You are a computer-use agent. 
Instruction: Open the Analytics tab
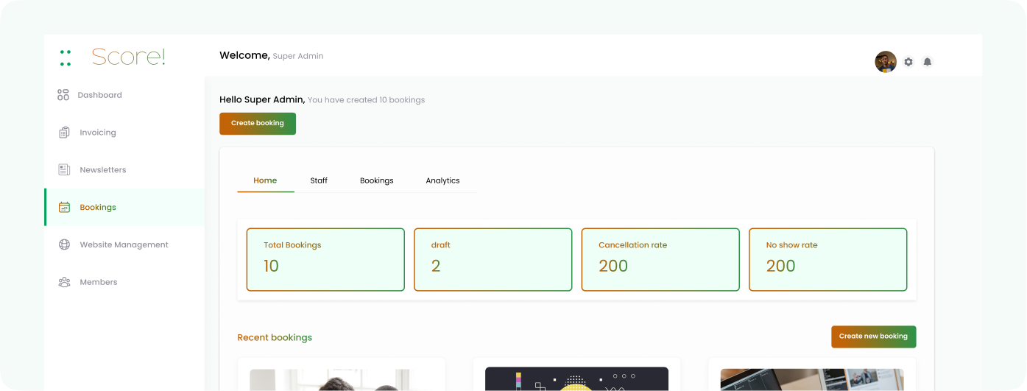point(442,180)
